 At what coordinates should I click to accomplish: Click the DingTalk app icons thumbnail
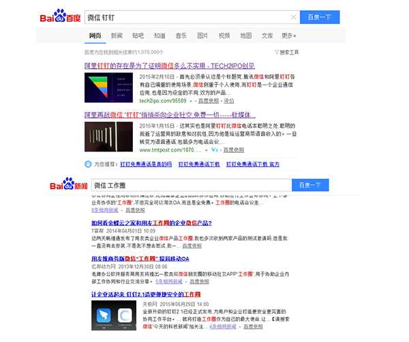tap(114, 315)
